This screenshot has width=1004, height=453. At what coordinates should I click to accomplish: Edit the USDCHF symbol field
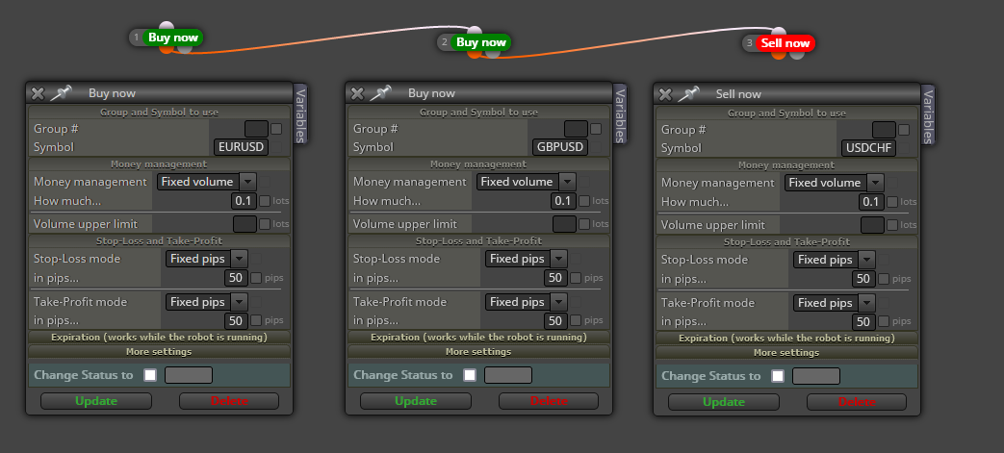[x=868, y=148]
